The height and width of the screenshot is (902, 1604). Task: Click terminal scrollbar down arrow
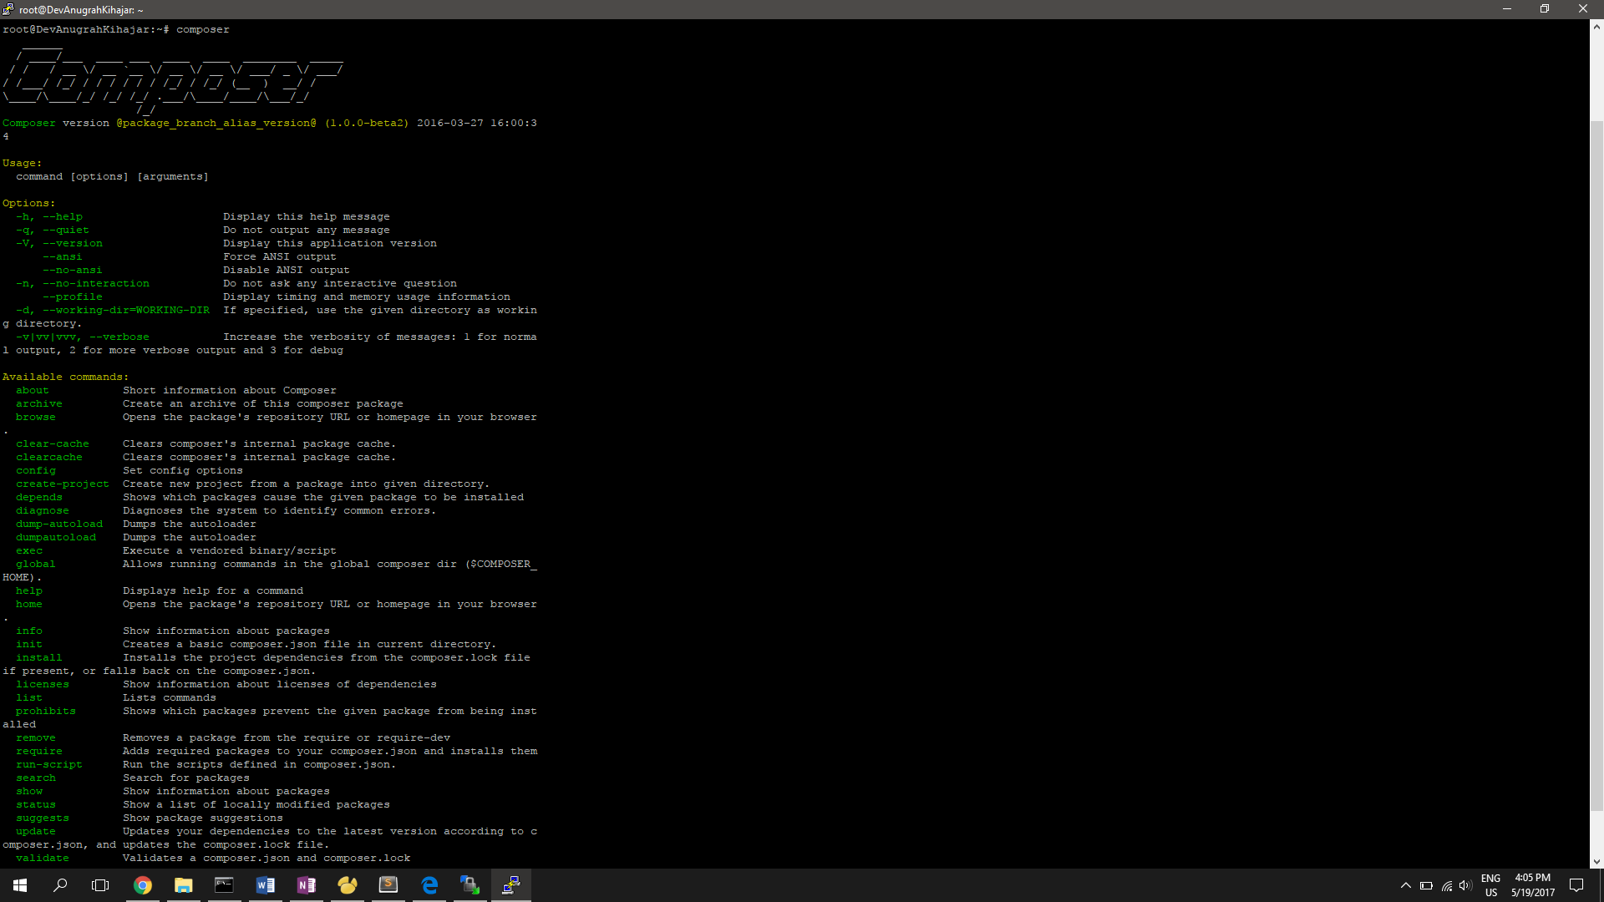point(1596,861)
